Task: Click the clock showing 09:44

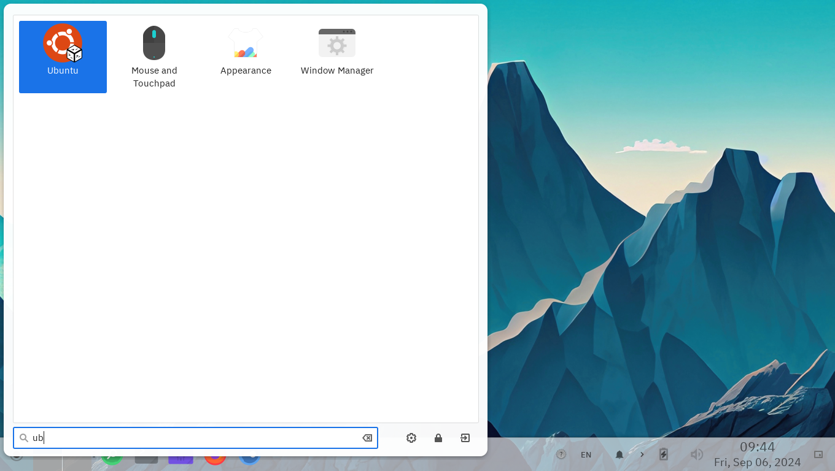Action: pos(757,447)
